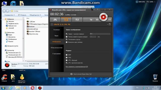Click the F11 hotkey input field
This screenshot has width=161, height=90.
pyautogui.click(x=100, y=34)
